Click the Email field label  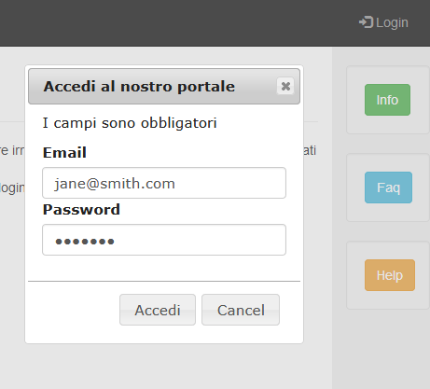point(64,153)
